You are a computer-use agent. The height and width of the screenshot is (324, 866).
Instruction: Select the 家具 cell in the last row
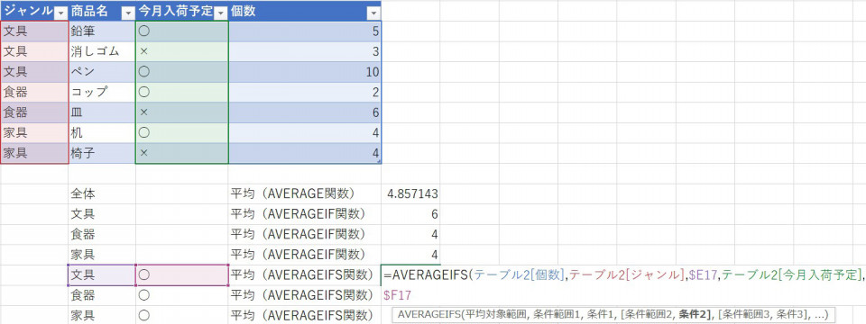tap(102, 316)
